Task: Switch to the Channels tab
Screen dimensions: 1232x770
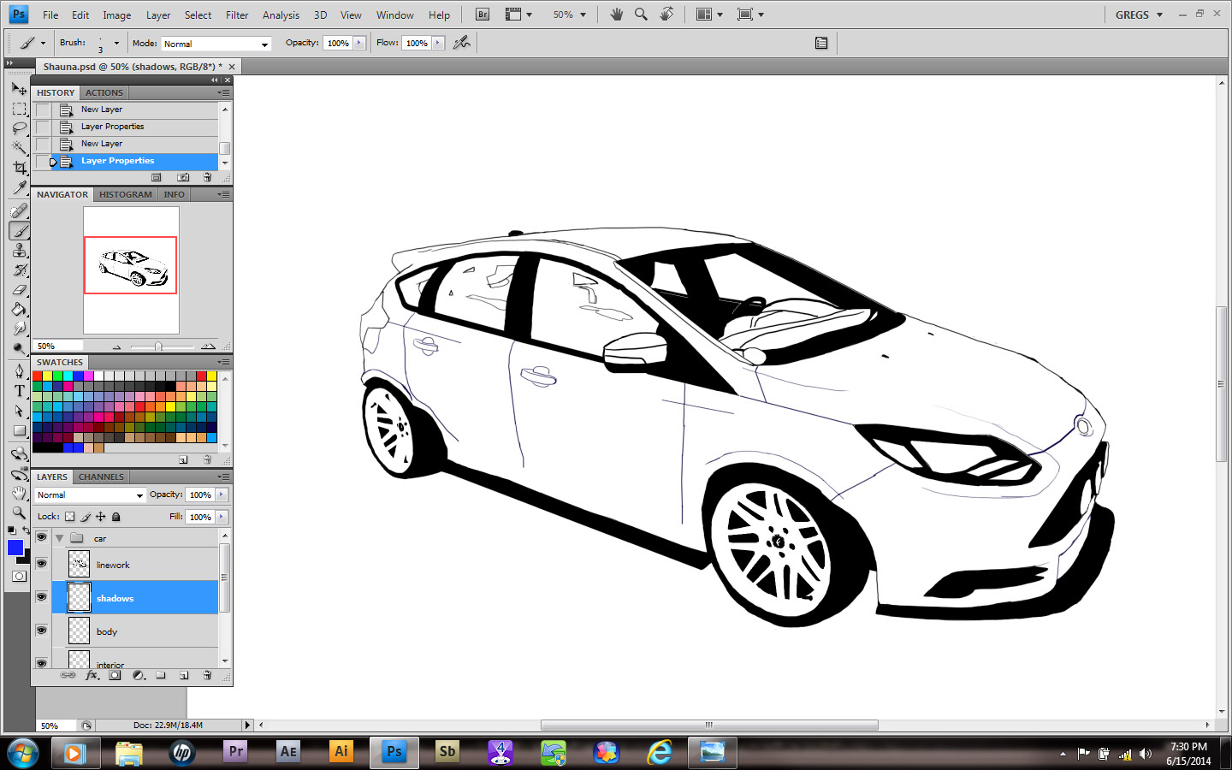Action: click(101, 477)
